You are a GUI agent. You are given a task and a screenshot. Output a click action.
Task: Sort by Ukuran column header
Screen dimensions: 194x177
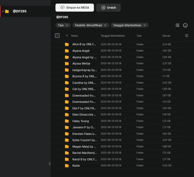coord(166,36)
